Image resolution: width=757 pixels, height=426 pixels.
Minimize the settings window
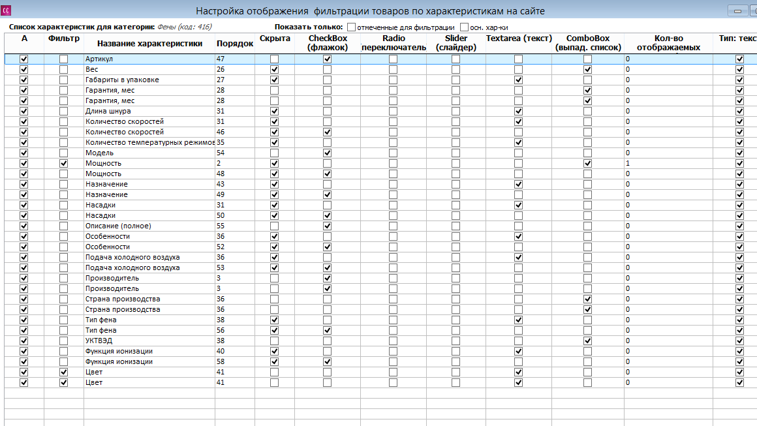coord(737,10)
